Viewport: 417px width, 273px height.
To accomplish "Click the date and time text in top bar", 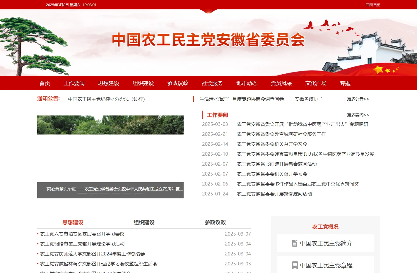I will point(71,5).
